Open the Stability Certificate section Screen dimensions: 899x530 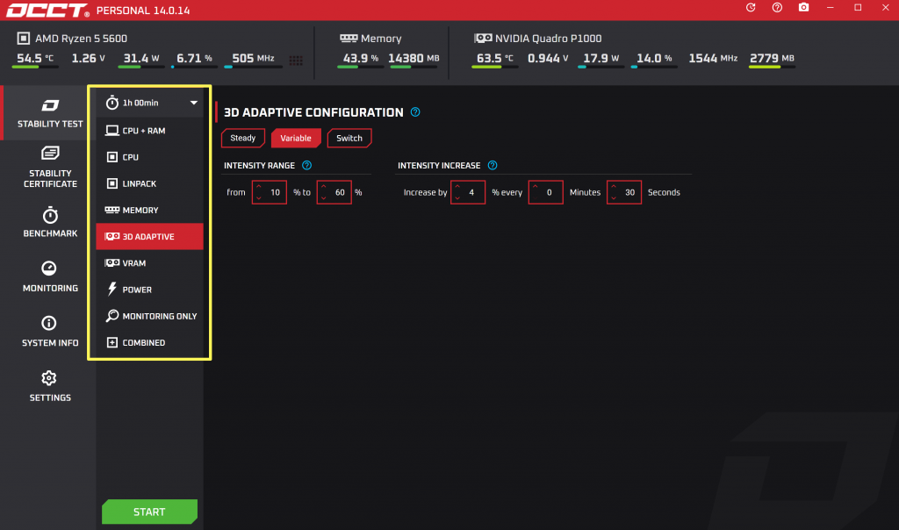tap(50, 167)
